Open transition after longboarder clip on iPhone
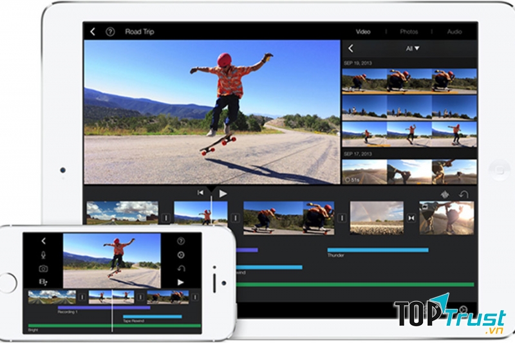Screen dimensions: 515x343 click(x=195, y=297)
